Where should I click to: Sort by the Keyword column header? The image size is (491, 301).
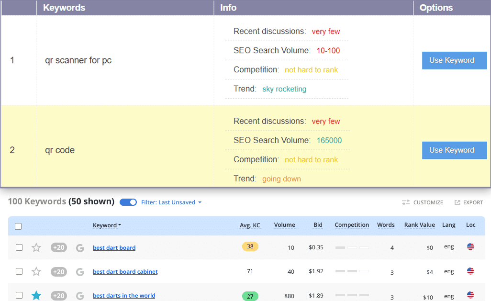coord(107,225)
